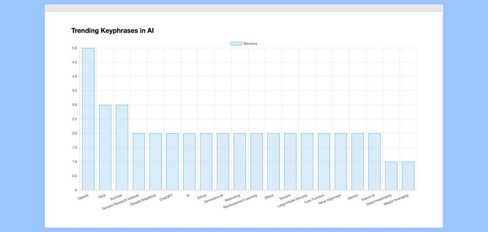The image size is (488, 232).
Task: Select the Reasoning bar
Action: pyautogui.click(x=240, y=162)
